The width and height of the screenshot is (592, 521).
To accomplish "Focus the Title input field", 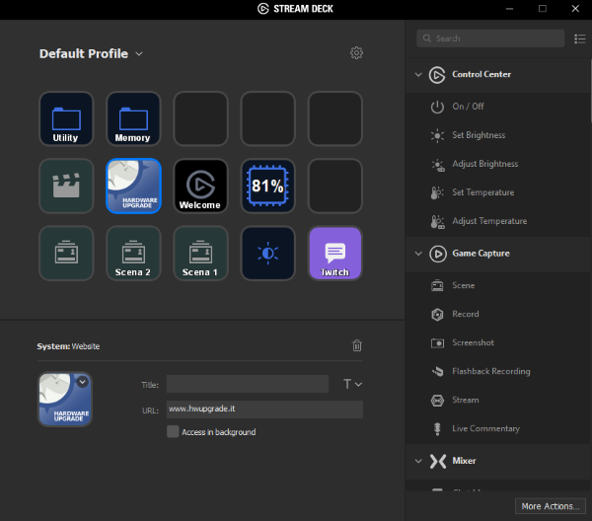I will tap(248, 384).
